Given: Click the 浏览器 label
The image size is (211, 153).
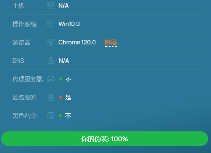Looking at the screenshot, I should (22, 43).
